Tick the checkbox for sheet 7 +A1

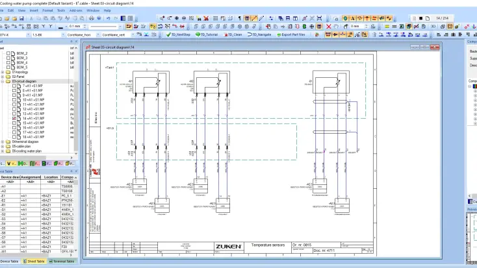(x=15, y=86)
